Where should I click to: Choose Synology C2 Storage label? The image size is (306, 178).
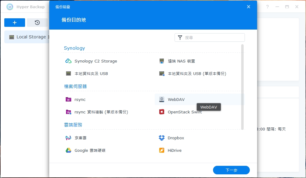(96, 61)
